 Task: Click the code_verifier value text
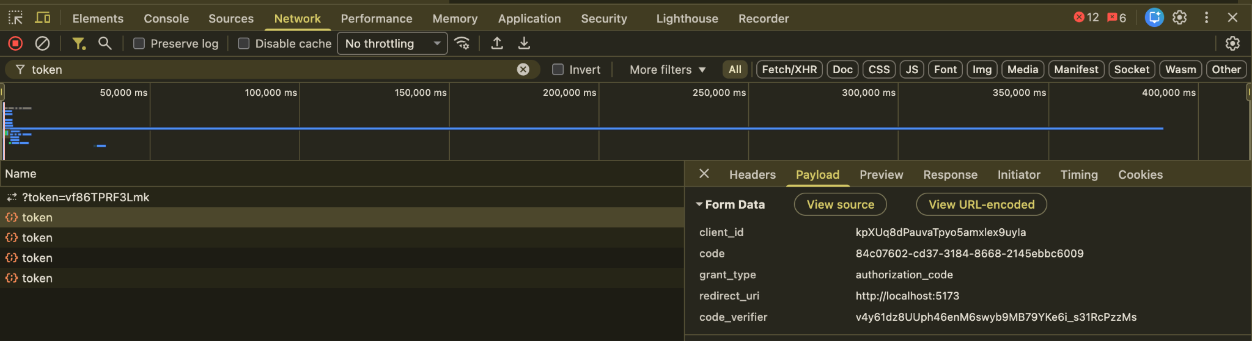coord(996,317)
